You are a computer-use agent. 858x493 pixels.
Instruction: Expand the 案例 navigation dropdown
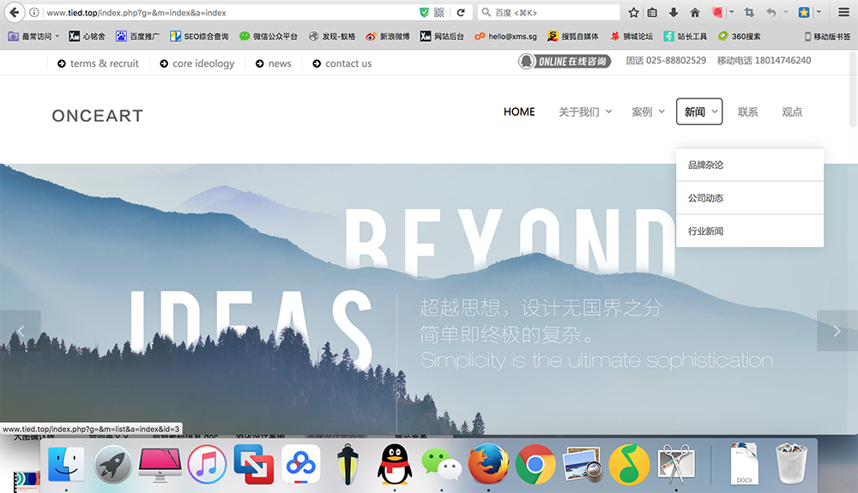coord(648,111)
